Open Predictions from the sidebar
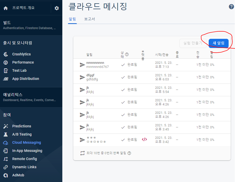This screenshot has width=235, height=182. 21,126
